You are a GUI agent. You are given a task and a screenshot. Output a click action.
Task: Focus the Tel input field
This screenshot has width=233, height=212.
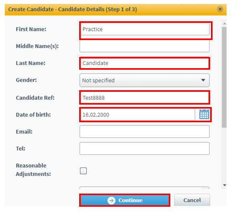145,148
